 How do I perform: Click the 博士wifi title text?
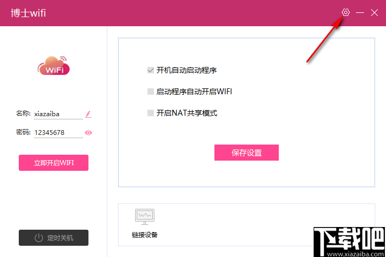point(28,13)
